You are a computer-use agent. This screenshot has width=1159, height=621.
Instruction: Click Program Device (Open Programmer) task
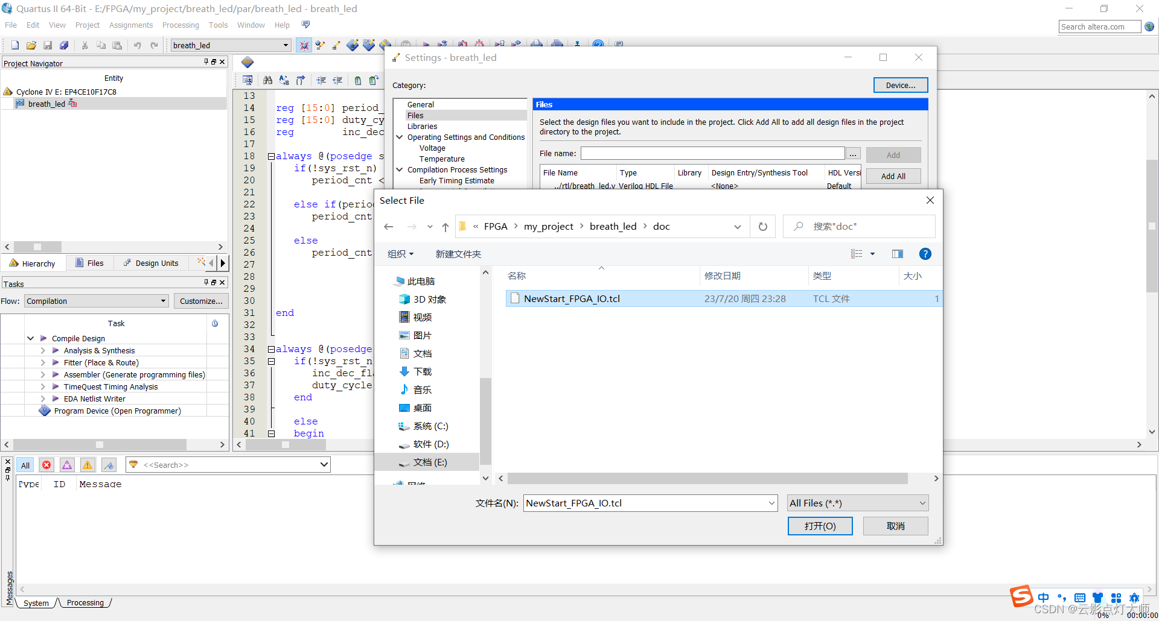118,411
